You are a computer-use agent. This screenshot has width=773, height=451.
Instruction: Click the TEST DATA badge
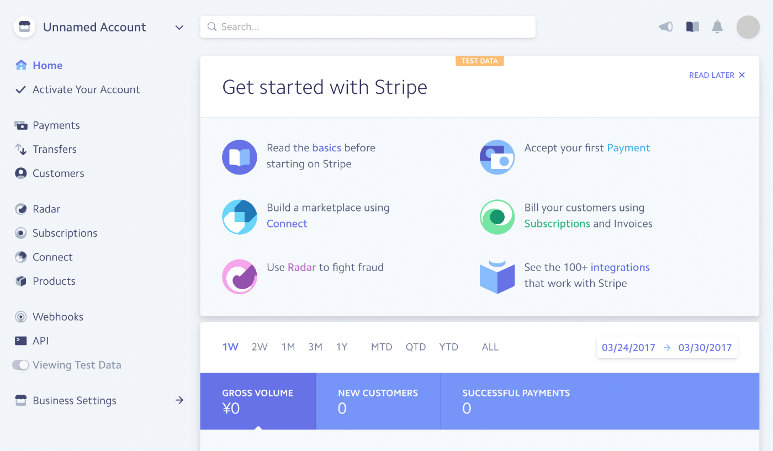tap(480, 61)
